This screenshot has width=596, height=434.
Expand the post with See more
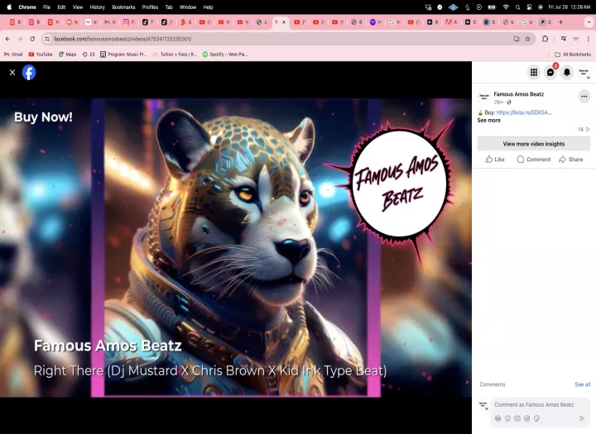(489, 121)
